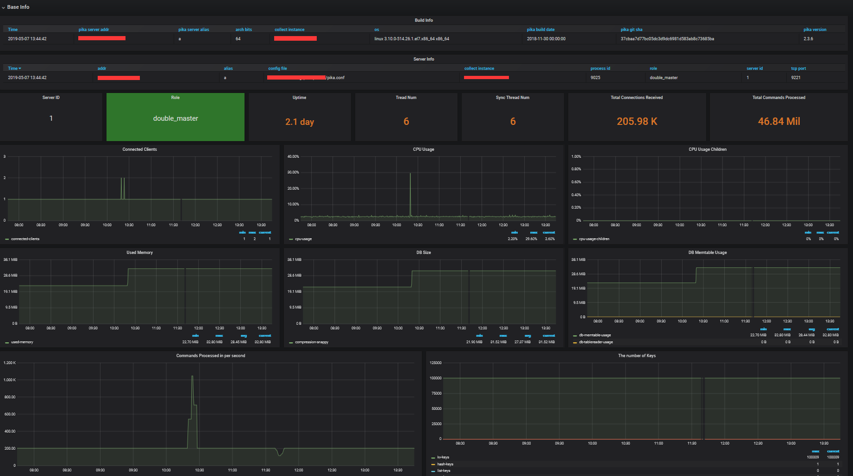Open the Used Memory panel title menu
Image resolution: width=853 pixels, height=476 pixels.
[139, 253]
